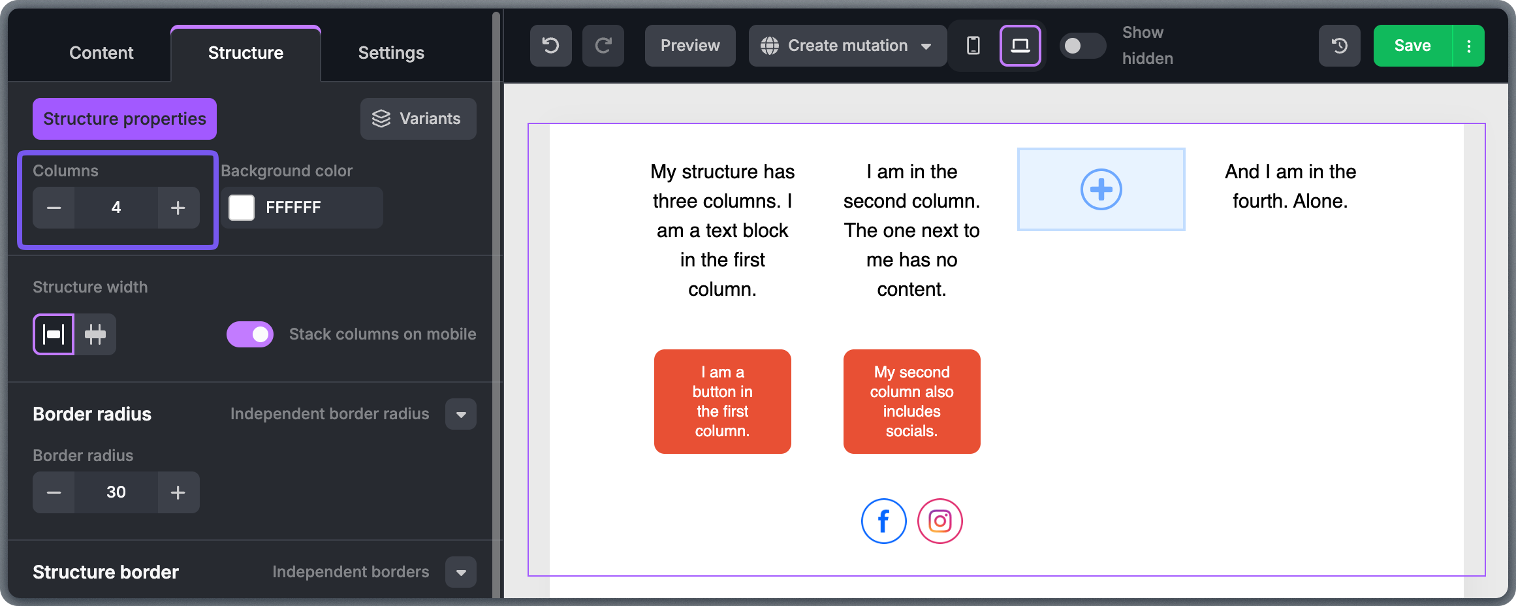Viewport: 1516px width, 606px height.
Task: Expand Independent border radius options
Action: 461,414
